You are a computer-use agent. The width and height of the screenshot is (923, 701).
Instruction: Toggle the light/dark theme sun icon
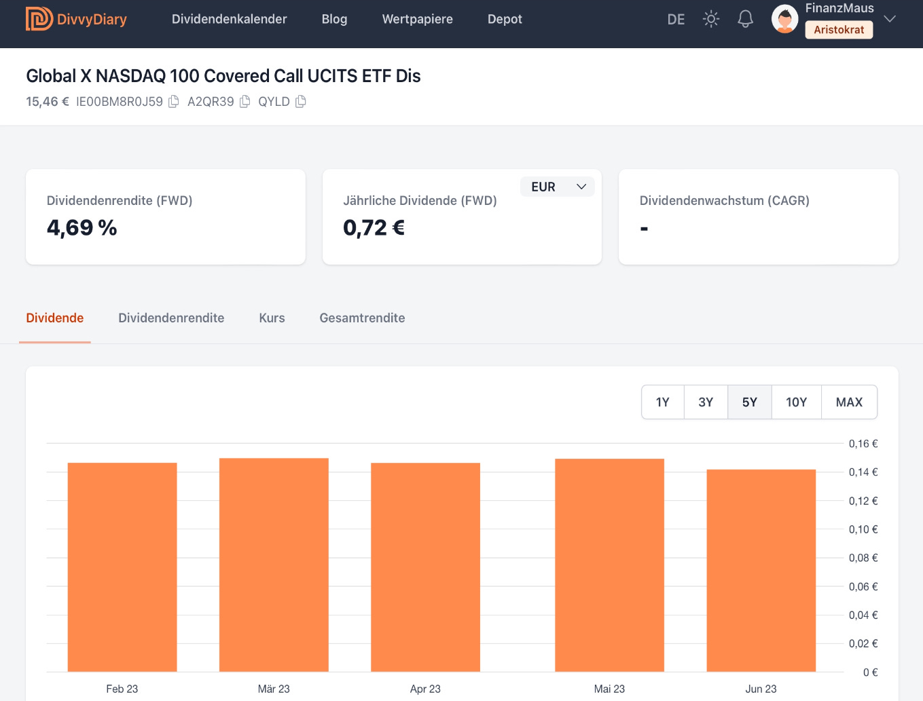point(711,19)
